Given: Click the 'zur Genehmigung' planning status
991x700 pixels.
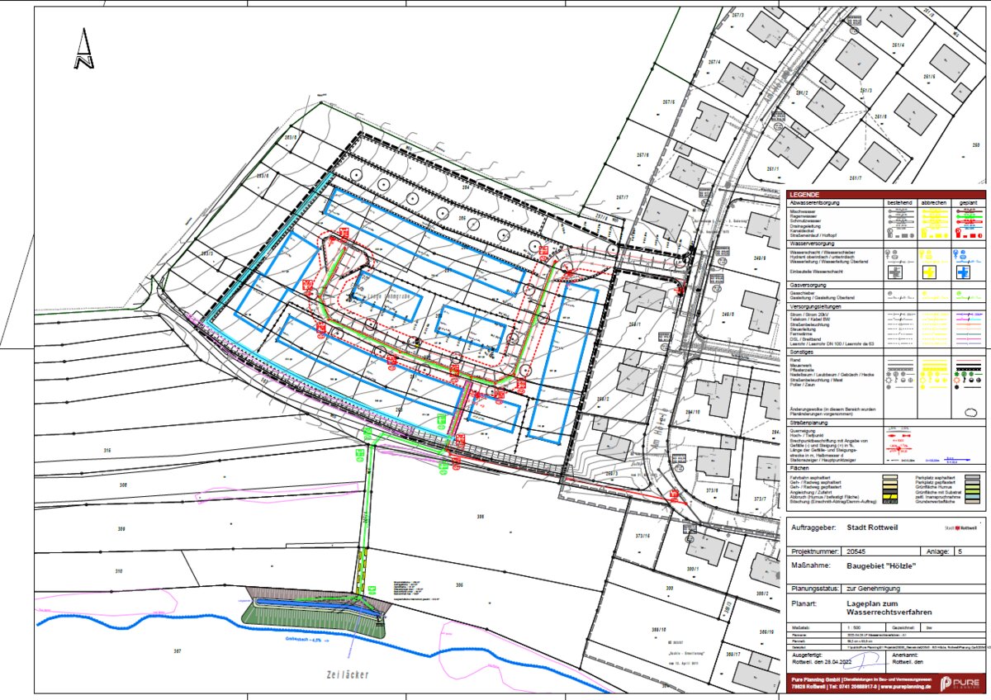Looking at the screenshot, I should [875, 589].
